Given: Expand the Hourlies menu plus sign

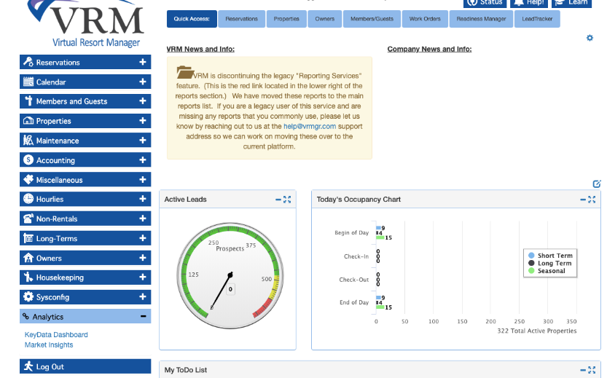Looking at the screenshot, I should [x=143, y=199].
